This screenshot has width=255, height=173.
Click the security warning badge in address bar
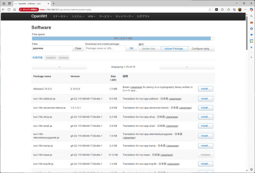click(29, 10)
